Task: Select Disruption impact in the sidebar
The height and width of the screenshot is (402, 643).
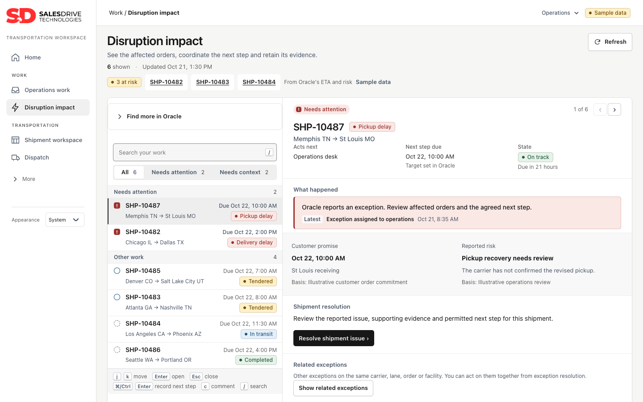Action: 48,107
